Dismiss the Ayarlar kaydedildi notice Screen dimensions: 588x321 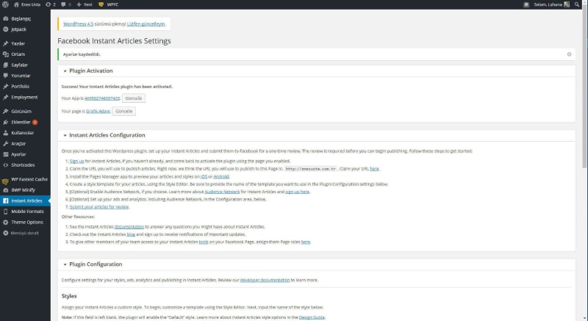pos(569,54)
